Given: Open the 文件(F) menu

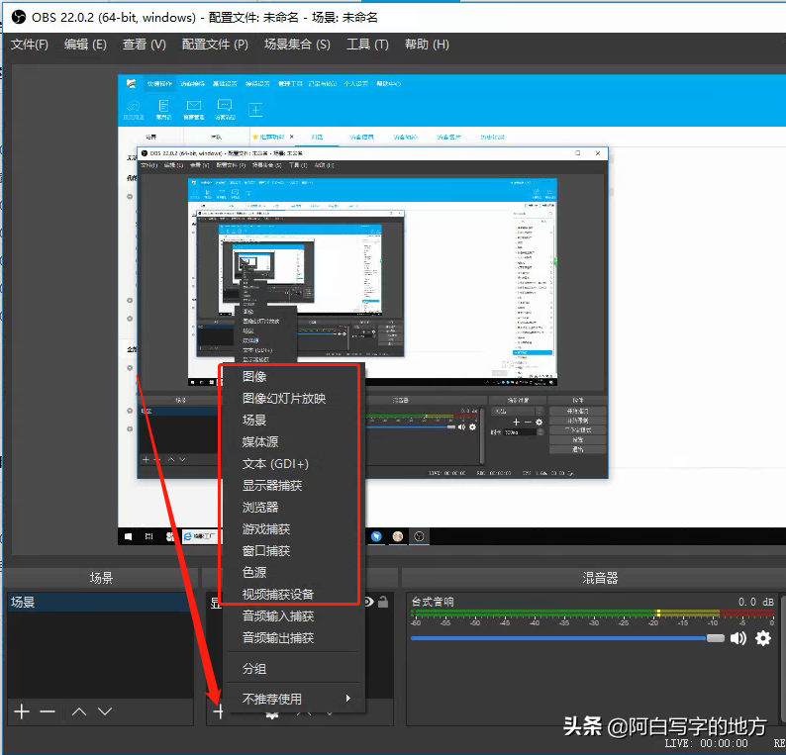Looking at the screenshot, I should click(30, 45).
